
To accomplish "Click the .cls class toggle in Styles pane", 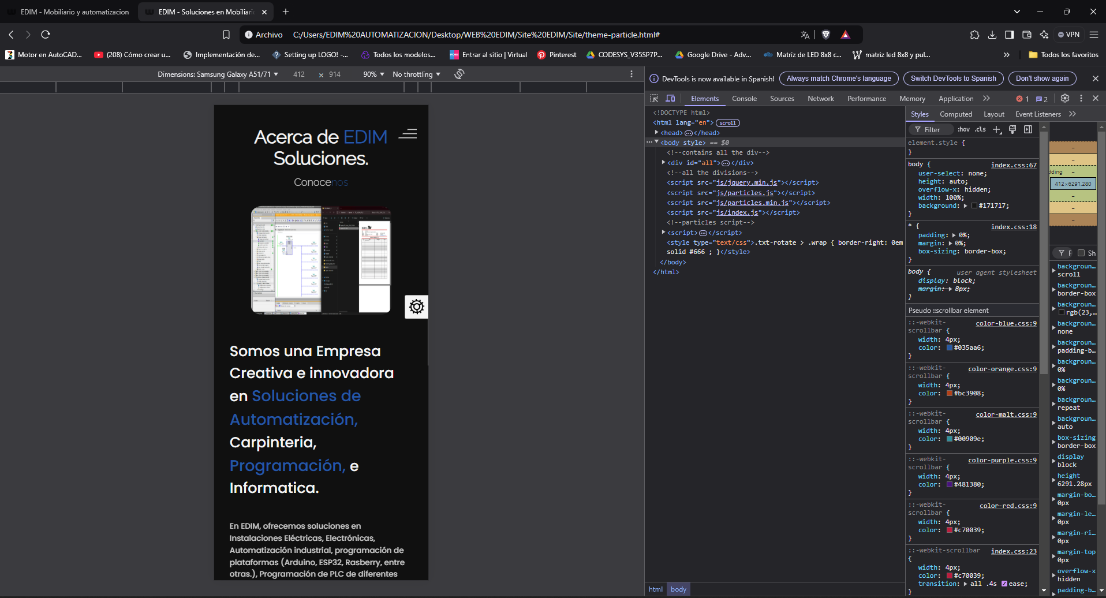I will pyautogui.click(x=981, y=129).
